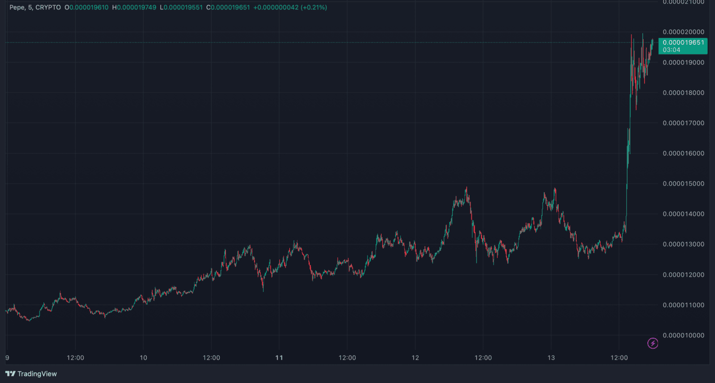The height and width of the screenshot is (383, 715).
Task: Click the 0.000013000 price axis label
Action: pyautogui.click(x=683, y=244)
